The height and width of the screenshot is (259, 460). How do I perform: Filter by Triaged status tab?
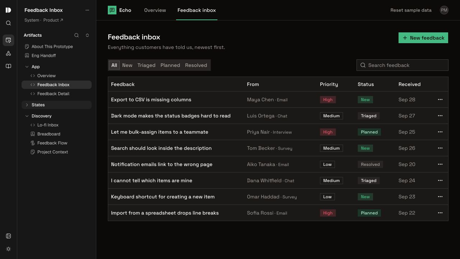pyautogui.click(x=146, y=65)
